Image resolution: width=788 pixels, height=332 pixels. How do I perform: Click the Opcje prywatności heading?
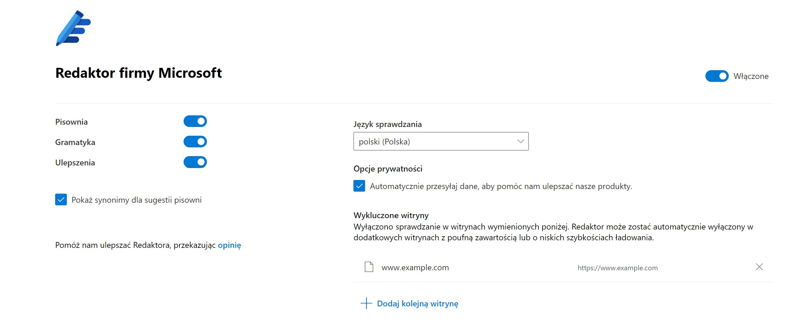pyautogui.click(x=388, y=169)
